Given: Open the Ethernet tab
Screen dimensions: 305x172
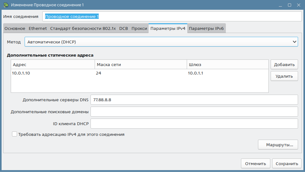Looking at the screenshot, I should click(38, 29).
